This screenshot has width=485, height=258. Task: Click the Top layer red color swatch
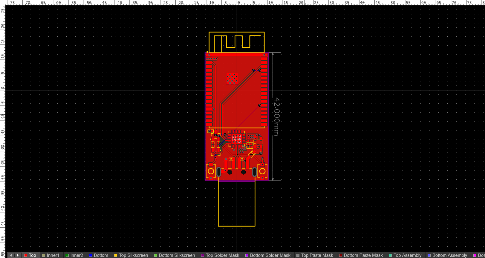[x=26, y=255]
